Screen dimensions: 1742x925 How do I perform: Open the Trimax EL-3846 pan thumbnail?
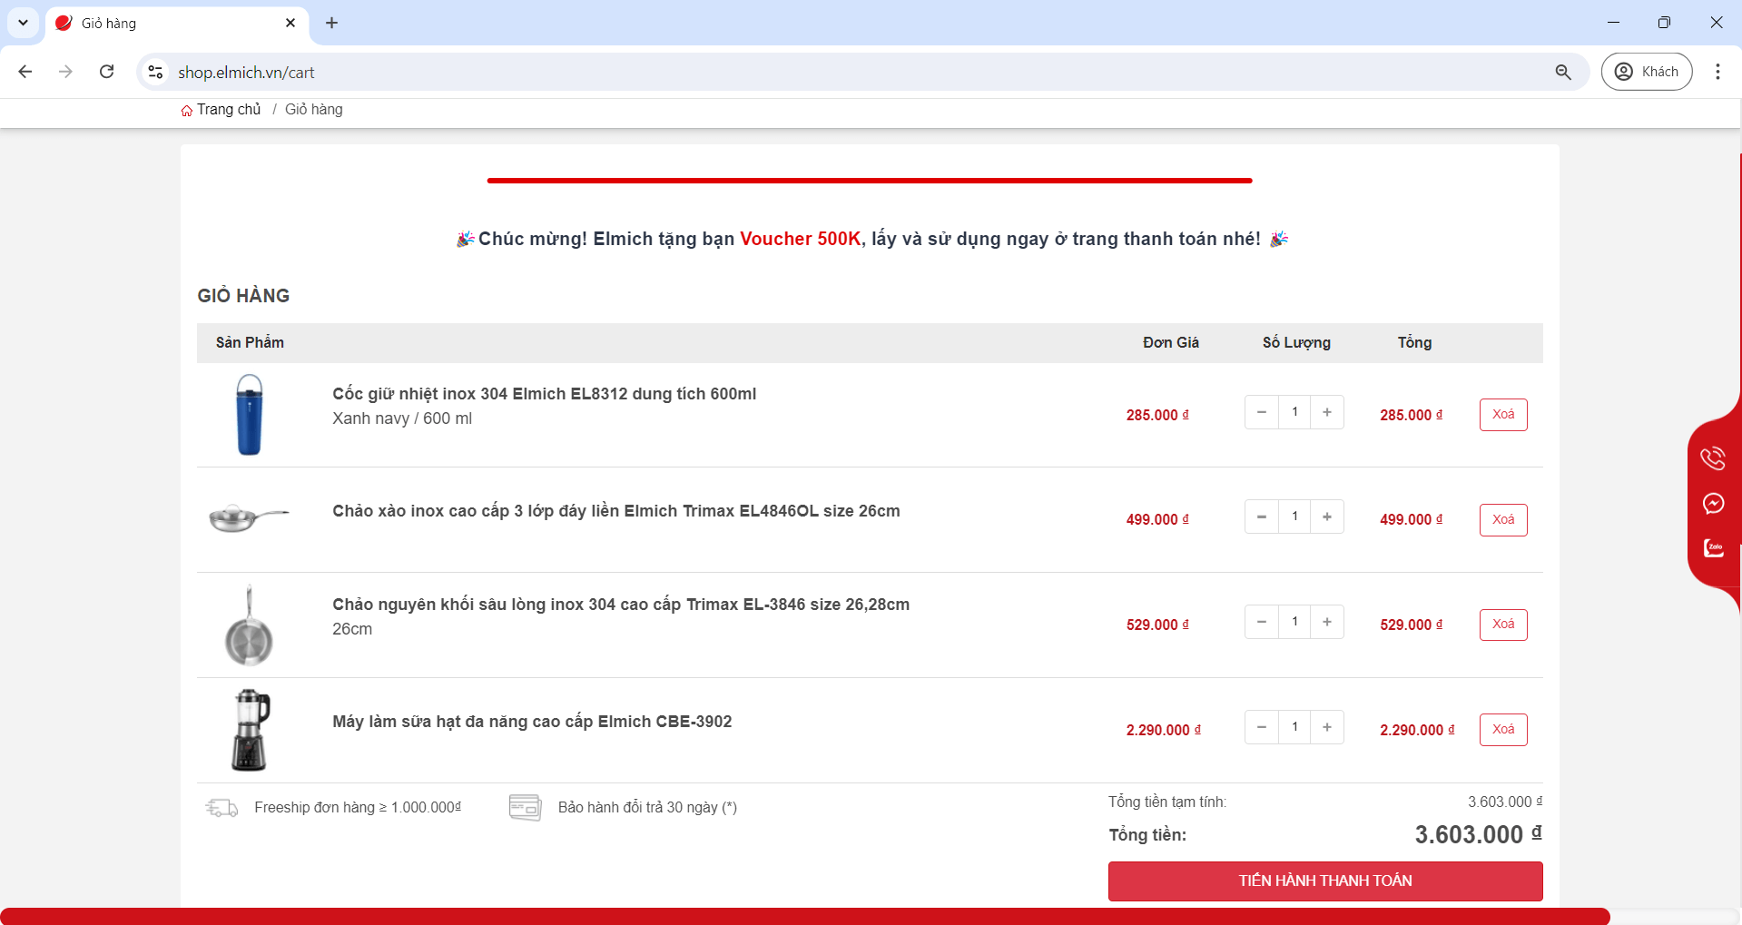point(249,625)
